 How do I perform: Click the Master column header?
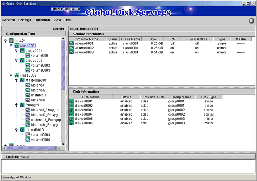(241, 39)
